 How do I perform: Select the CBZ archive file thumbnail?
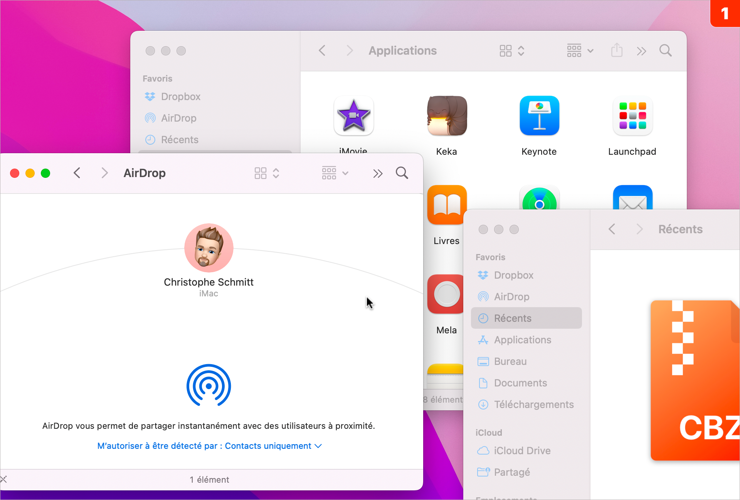pyautogui.click(x=695, y=380)
